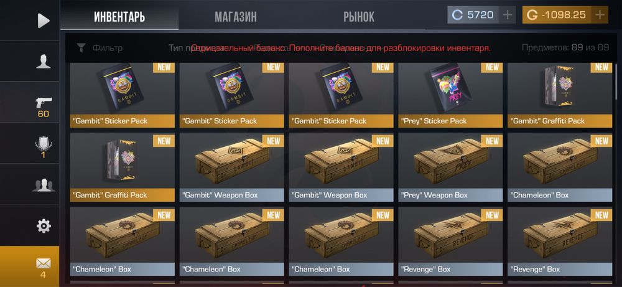Open the mail envelope with 4 messages
This screenshot has width=622, height=287.
pos(44,268)
